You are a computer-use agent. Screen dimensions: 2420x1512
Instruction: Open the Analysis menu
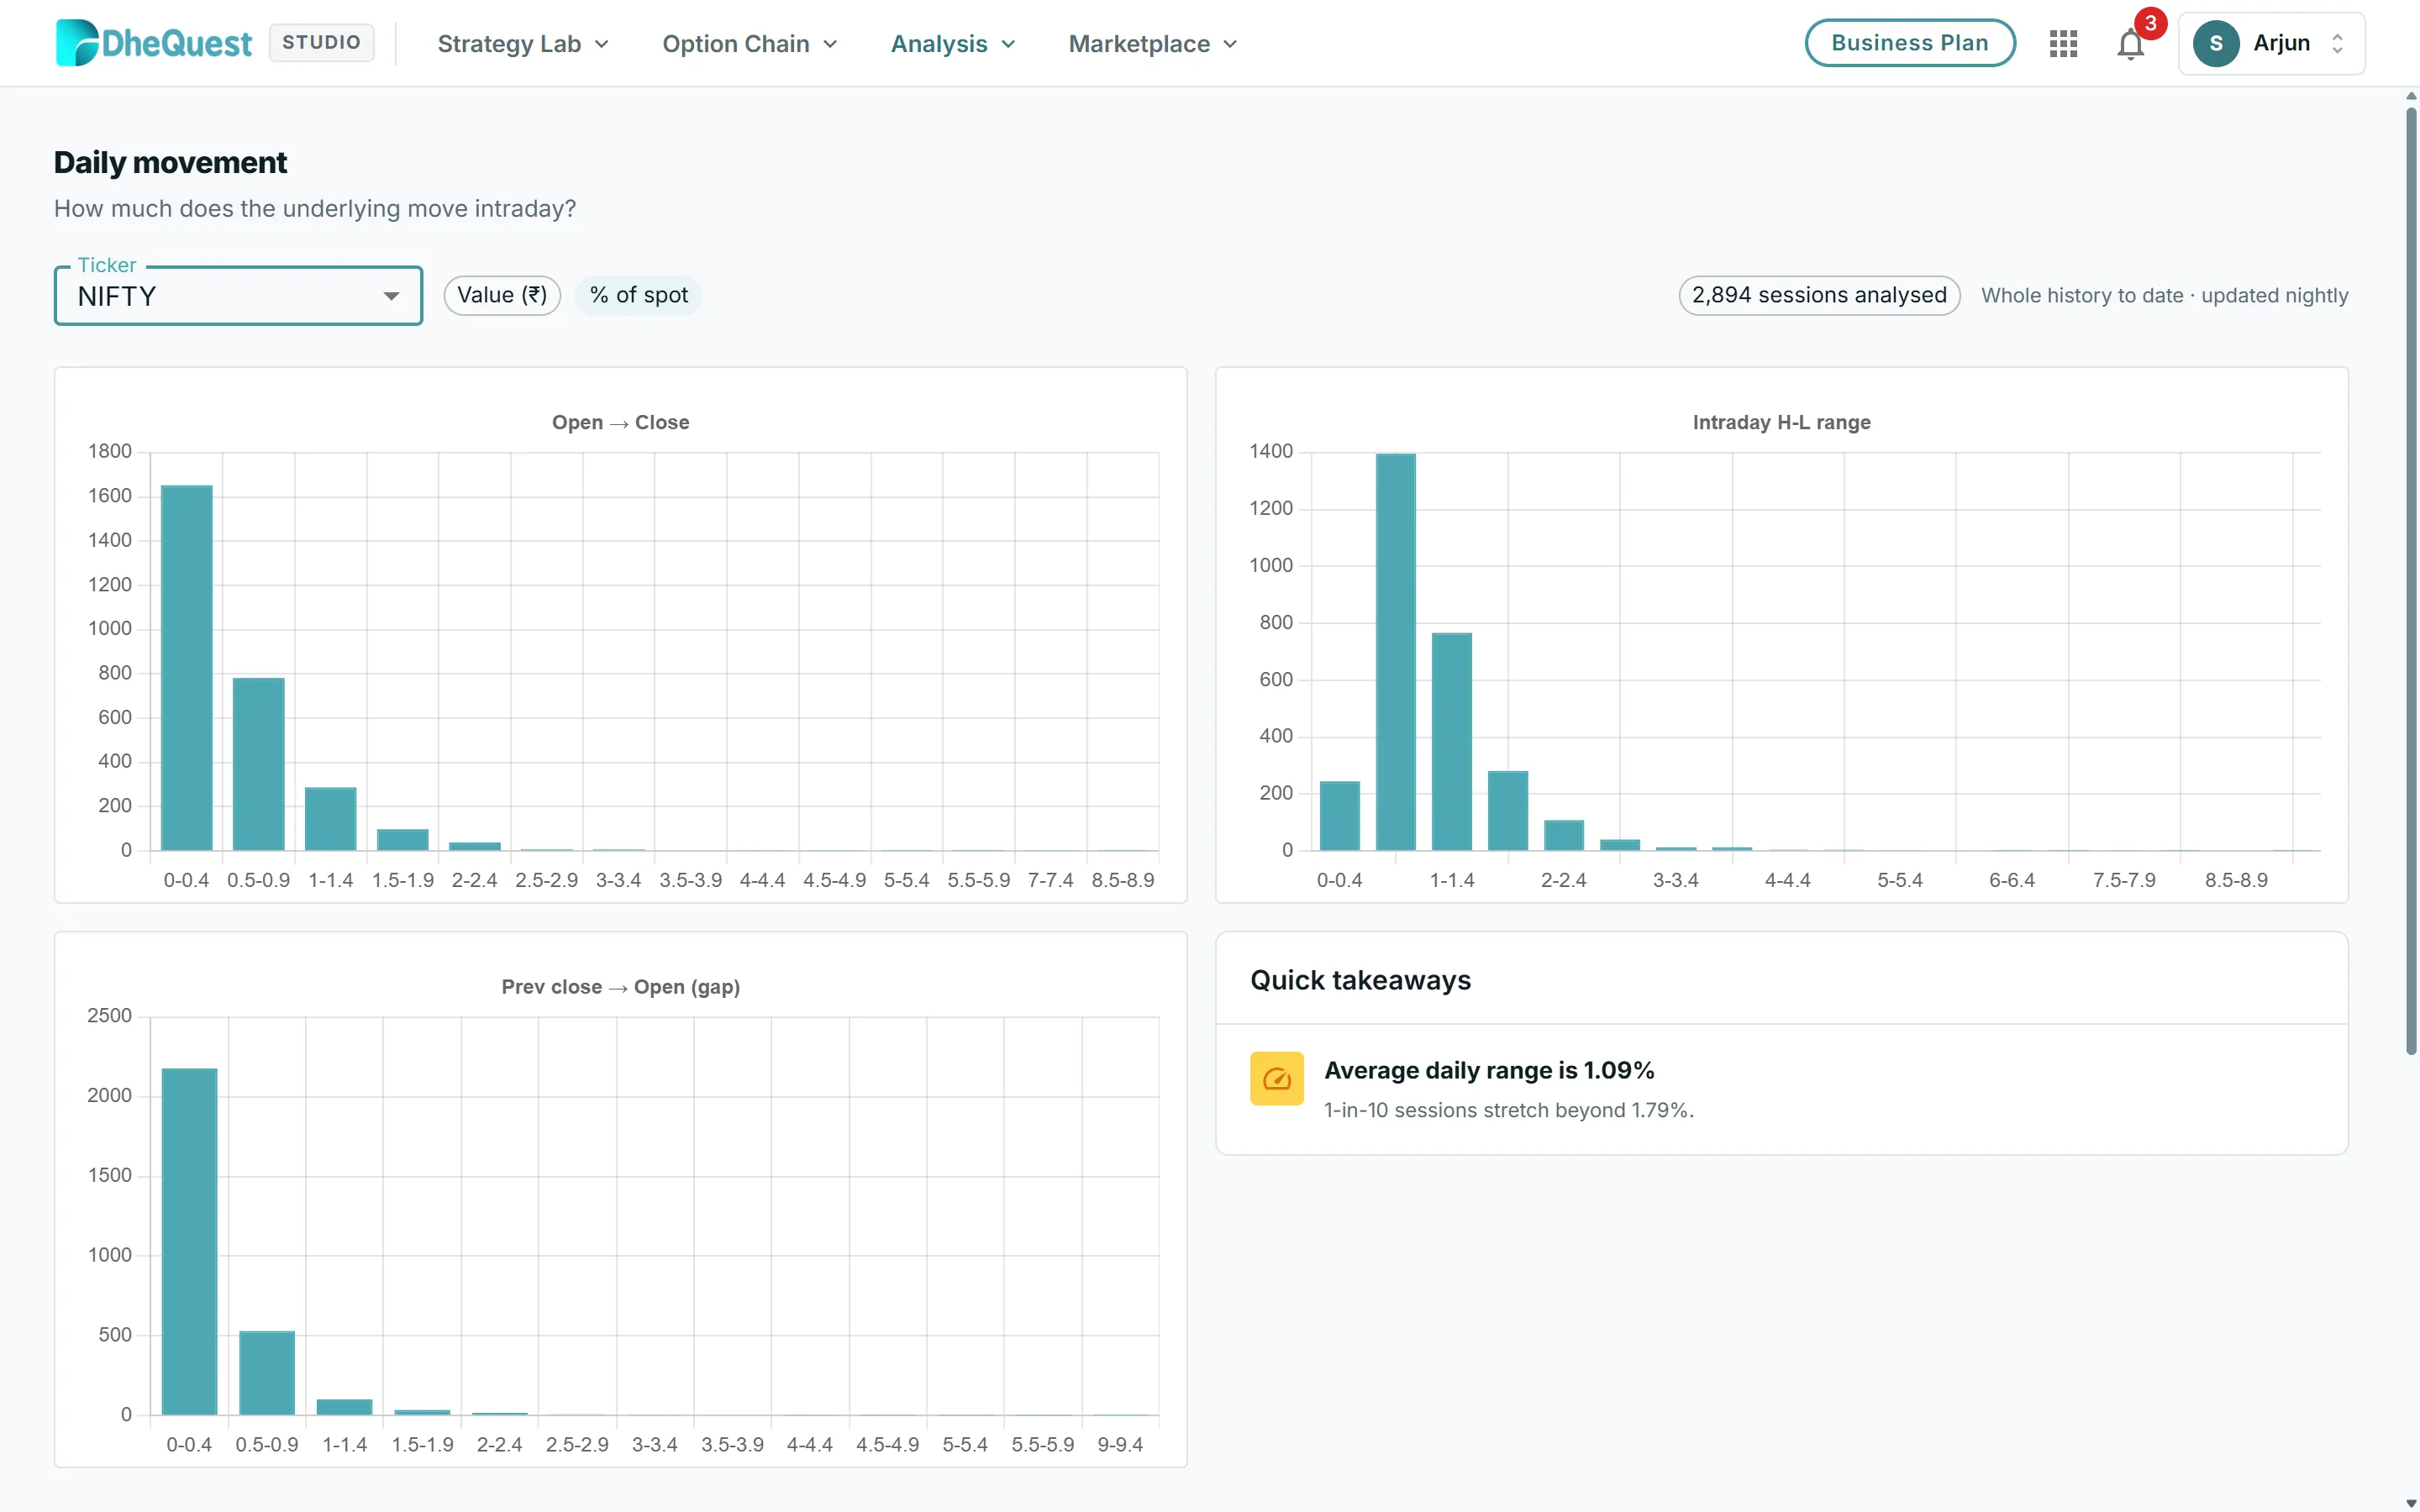(953, 44)
